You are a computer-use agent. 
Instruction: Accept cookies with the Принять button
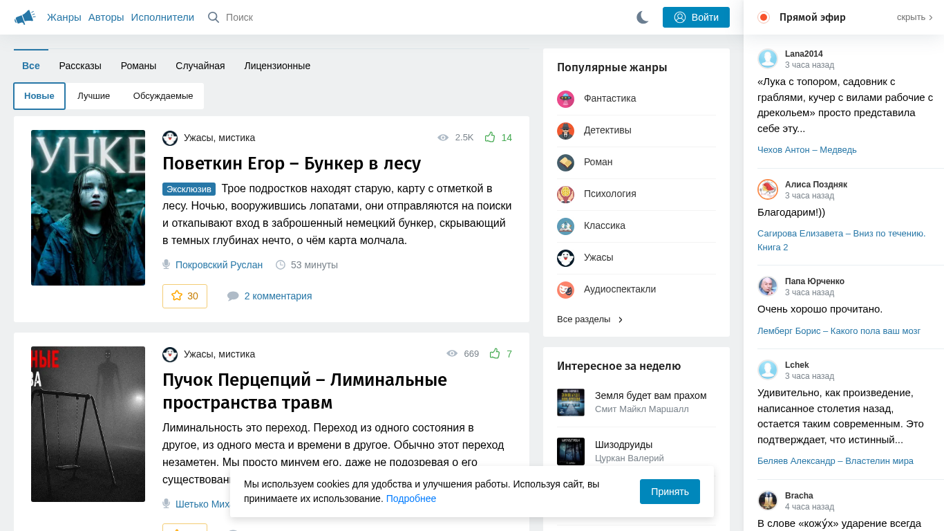(x=670, y=492)
